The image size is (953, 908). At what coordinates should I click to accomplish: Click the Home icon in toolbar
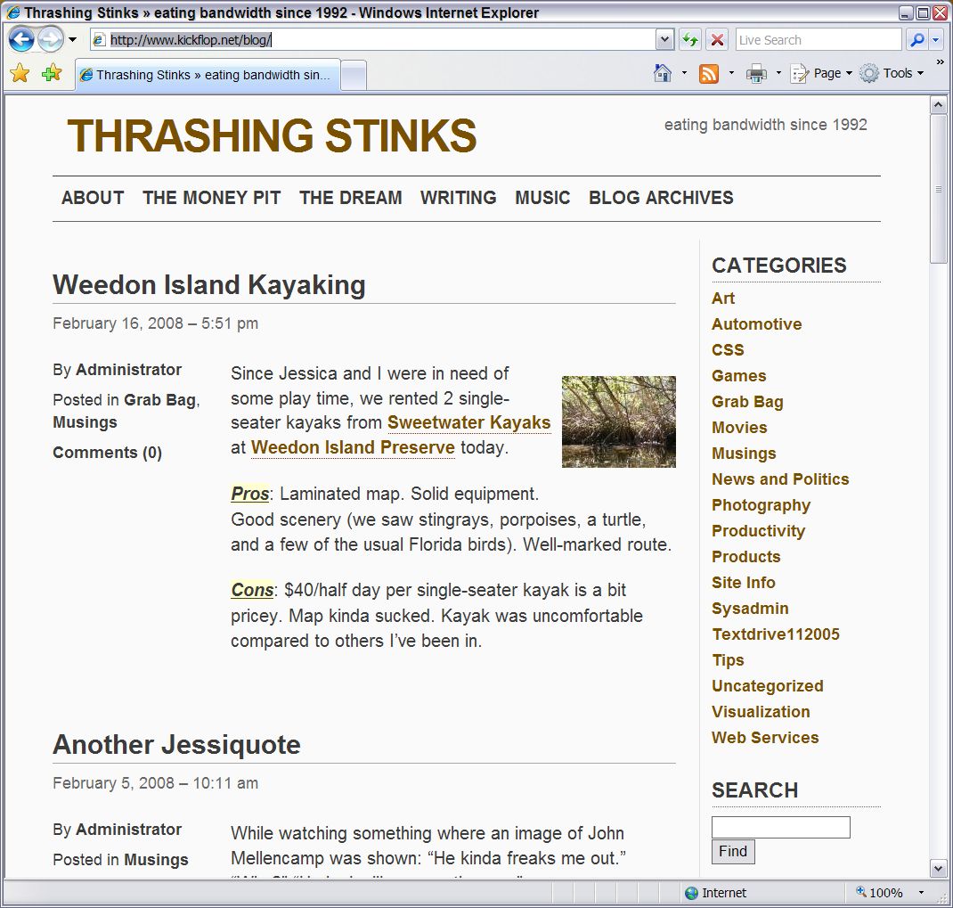click(663, 74)
